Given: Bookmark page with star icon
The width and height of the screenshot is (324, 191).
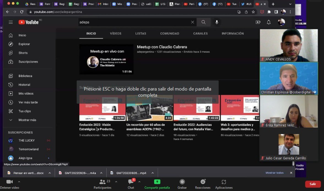Looking at the screenshot, I should (x=253, y=12).
